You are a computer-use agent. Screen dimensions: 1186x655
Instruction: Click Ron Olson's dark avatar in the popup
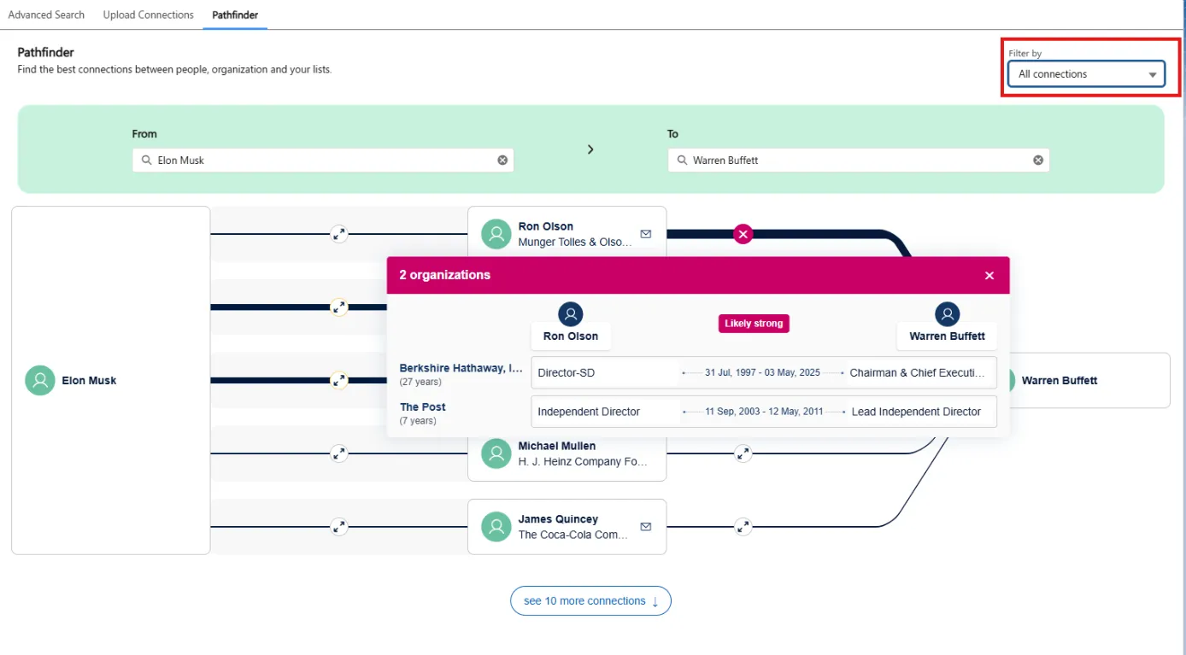(571, 314)
